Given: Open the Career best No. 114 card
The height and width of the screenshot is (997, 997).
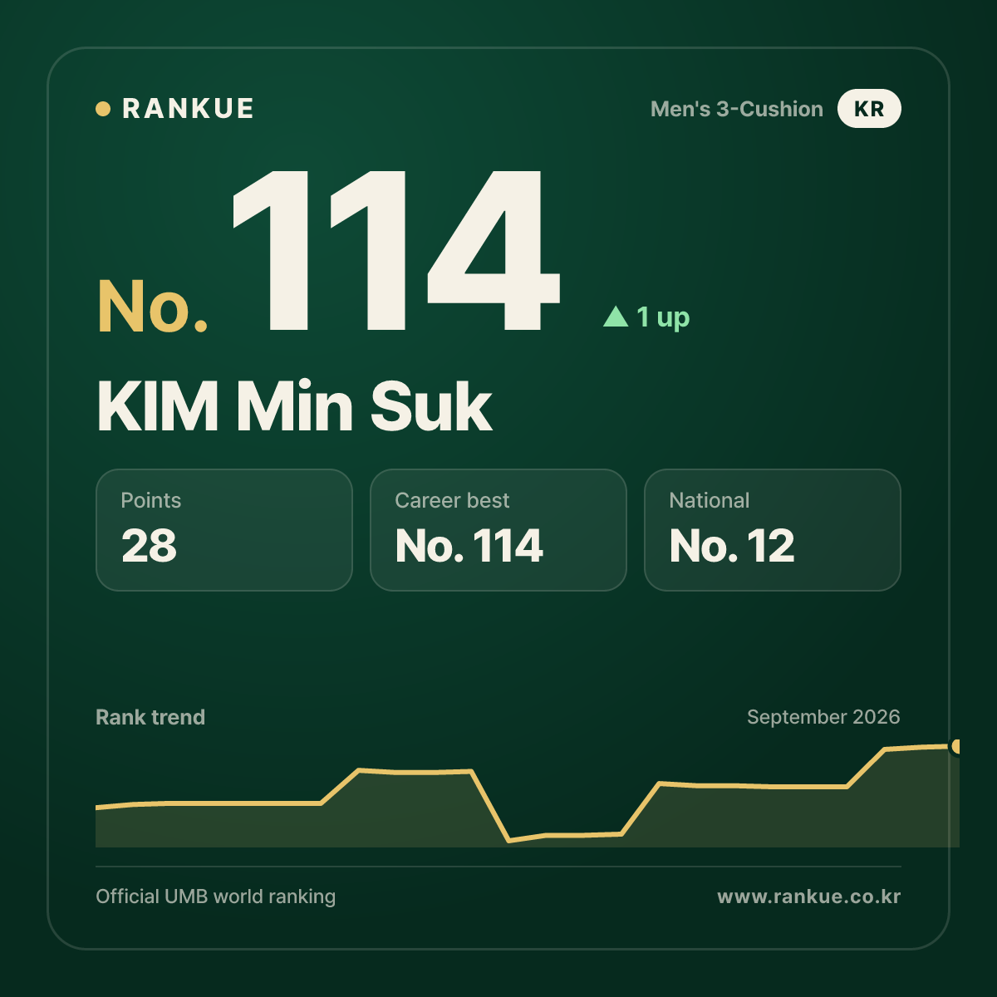Looking at the screenshot, I should tap(498, 530).
